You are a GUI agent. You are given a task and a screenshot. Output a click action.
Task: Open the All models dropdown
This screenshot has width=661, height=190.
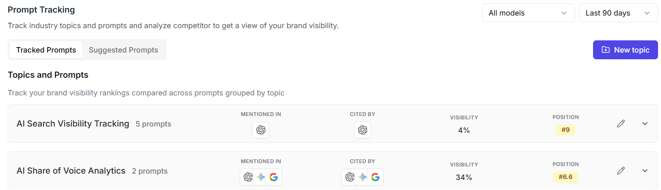click(x=528, y=13)
